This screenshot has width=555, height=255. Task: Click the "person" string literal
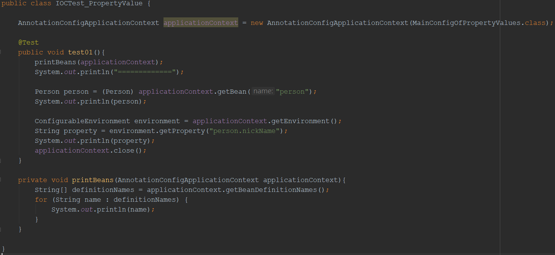(x=292, y=91)
